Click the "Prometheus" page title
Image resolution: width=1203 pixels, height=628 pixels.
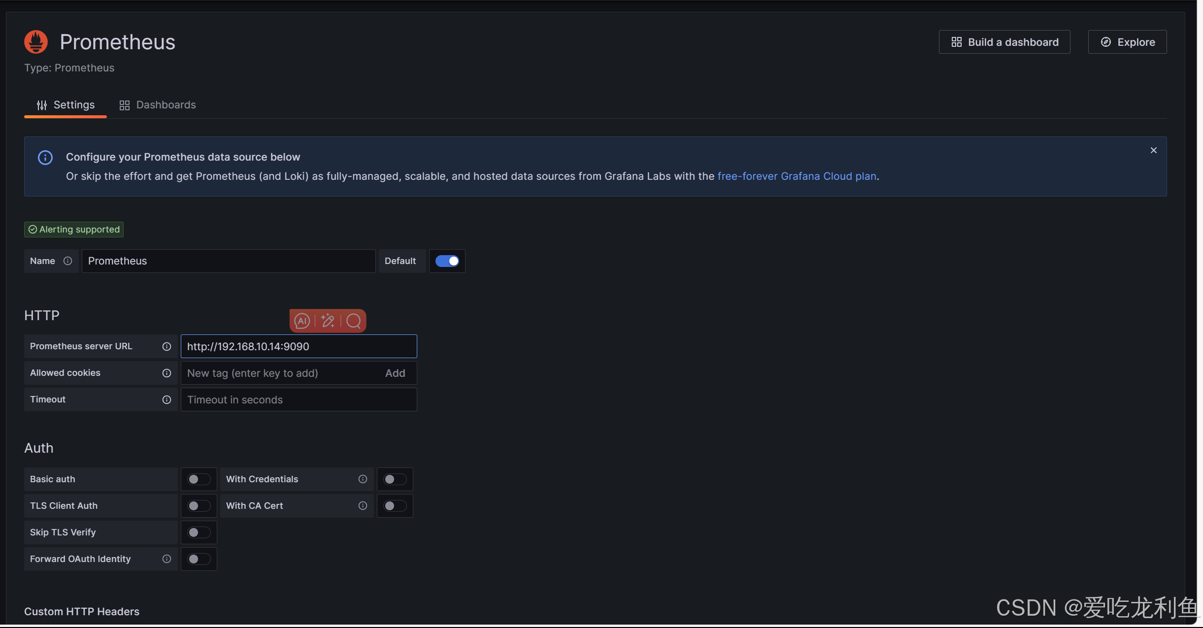tap(118, 42)
